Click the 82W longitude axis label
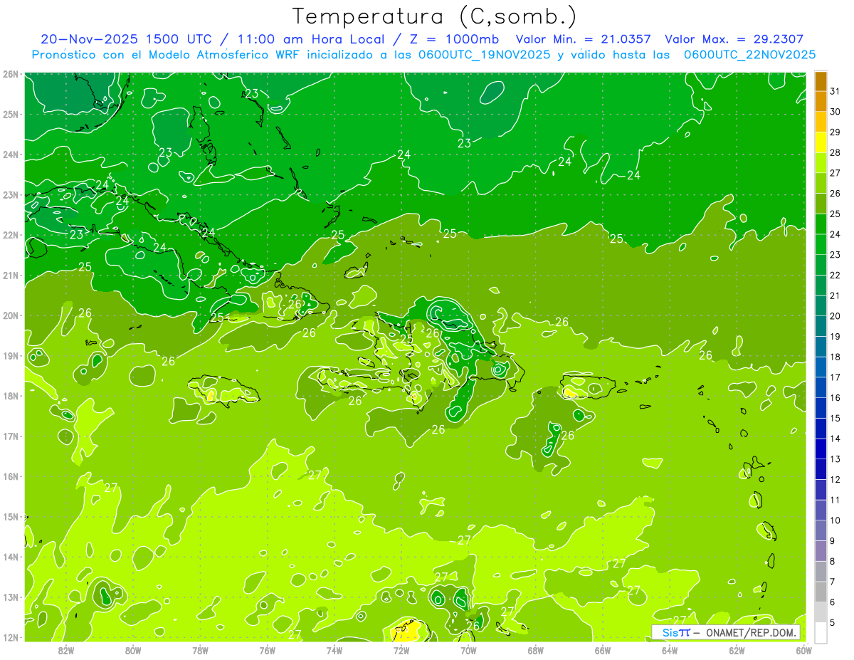The width and height of the screenshot is (854, 660). coord(66,650)
